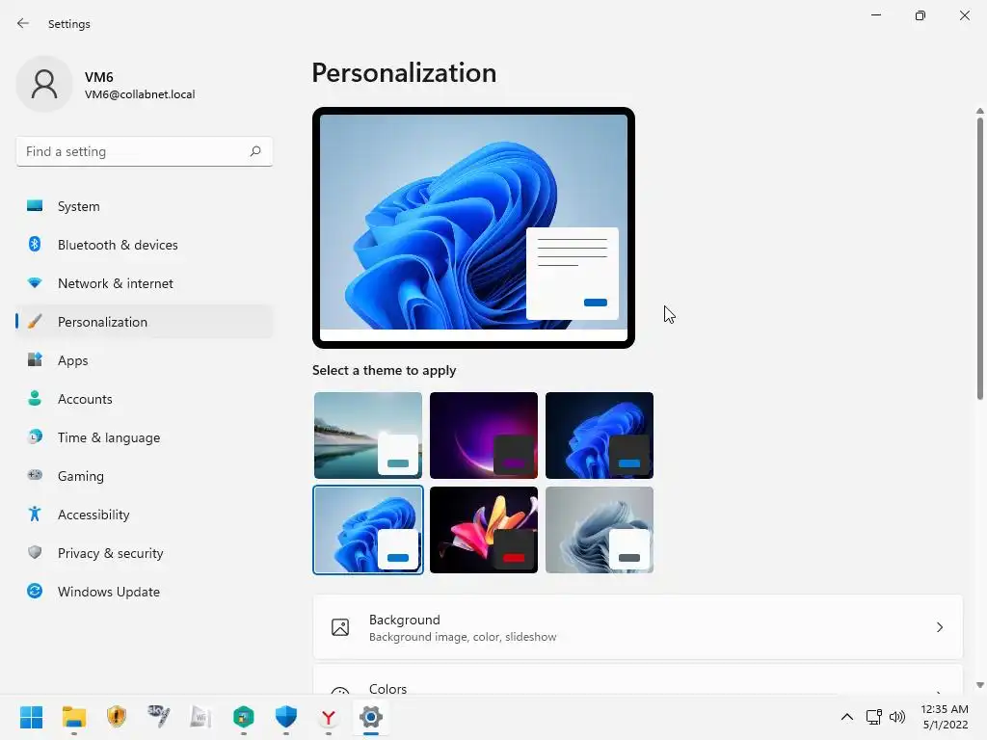The image size is (987, 740).
Task: Click the scrollbar down arrow
Action: pos(979,685)
